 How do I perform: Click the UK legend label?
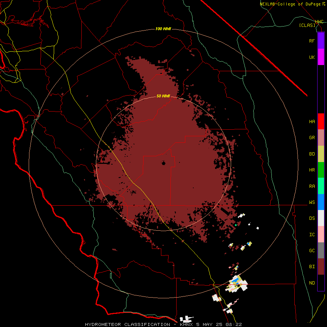tap(312, 57)
